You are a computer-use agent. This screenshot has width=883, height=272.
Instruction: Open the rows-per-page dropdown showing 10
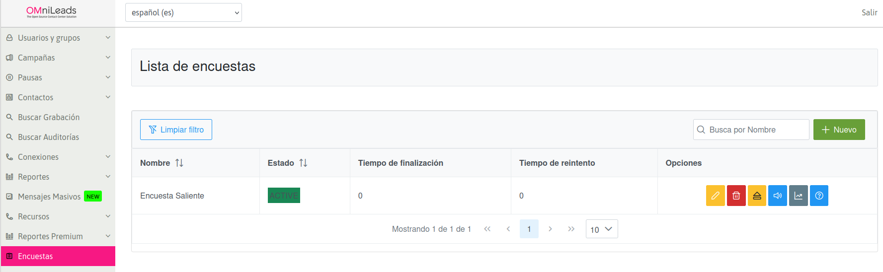click(x=601, y=229)
